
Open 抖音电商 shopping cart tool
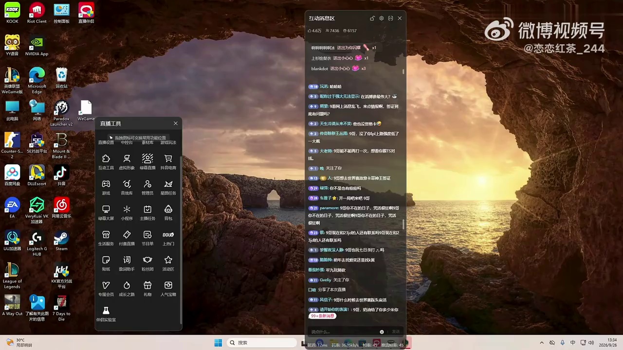click(168, 162)
